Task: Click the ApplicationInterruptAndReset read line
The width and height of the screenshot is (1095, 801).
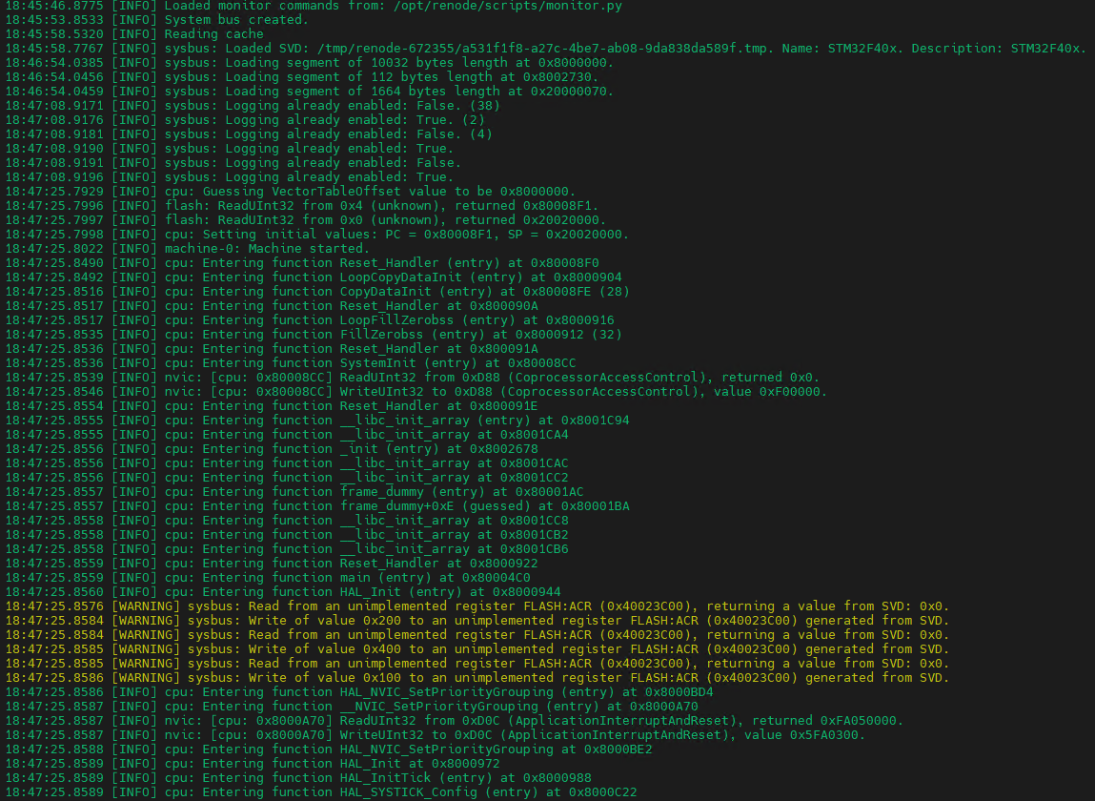Action: [x=477, y=720]
